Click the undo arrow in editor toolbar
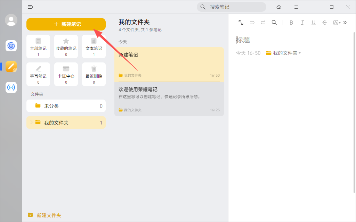Image resolution: width=356 pixels, height=222 pixels. pyautogui.click(x=252, y=23)
